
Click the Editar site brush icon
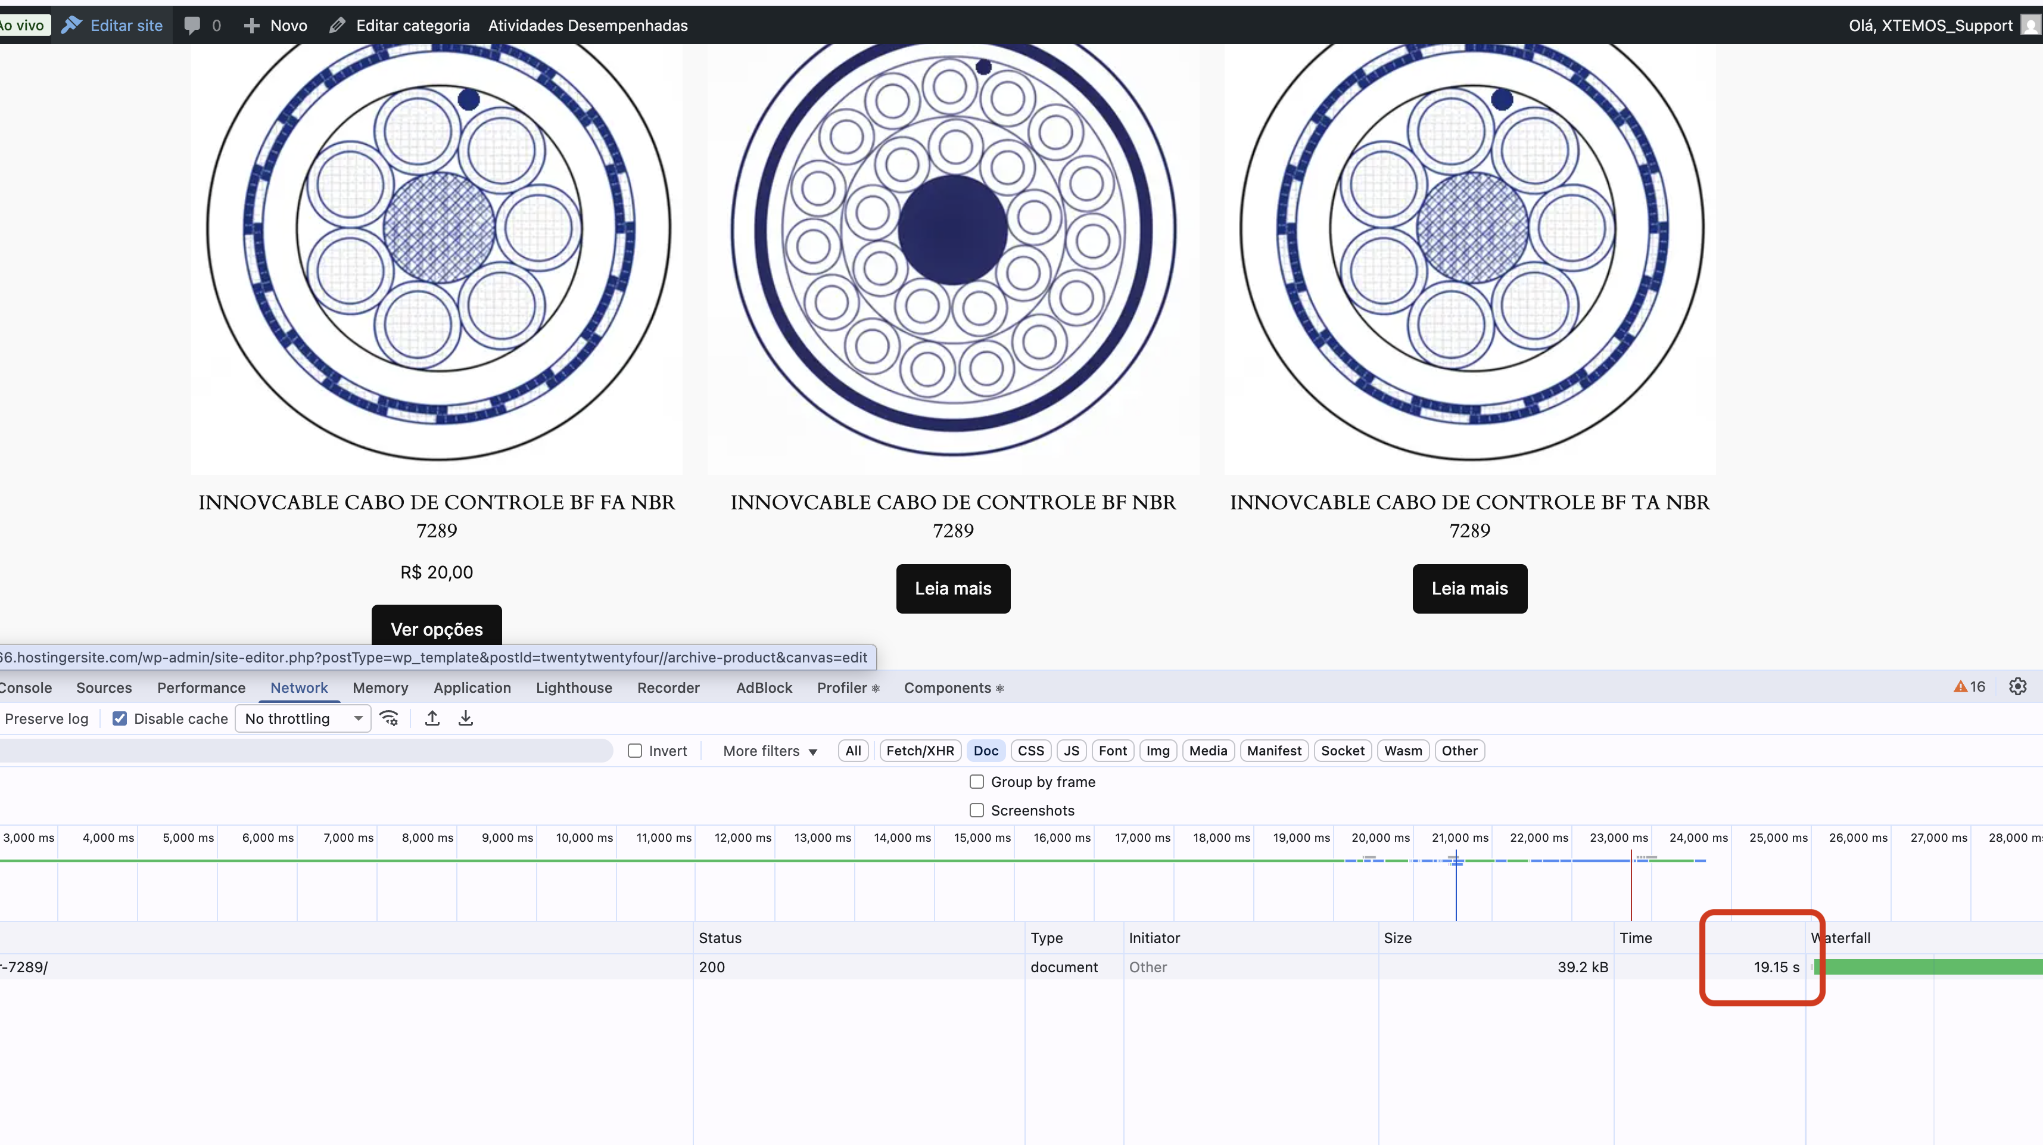coord(72,24)
